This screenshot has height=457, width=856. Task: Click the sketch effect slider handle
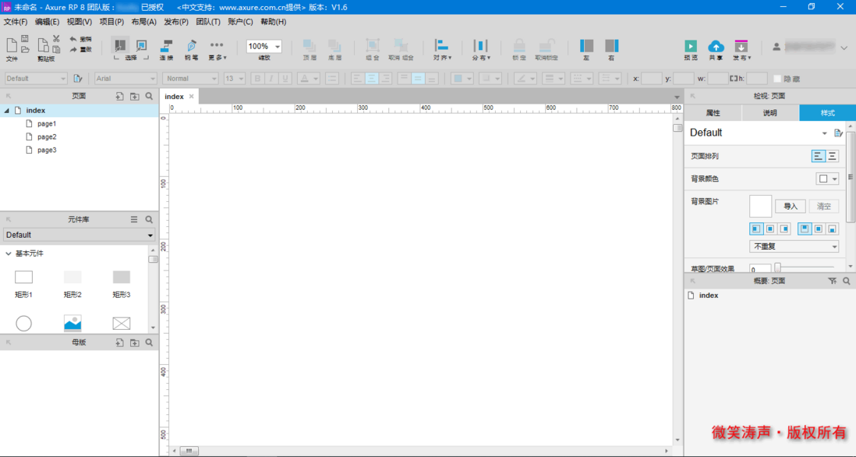coord(777,267)
